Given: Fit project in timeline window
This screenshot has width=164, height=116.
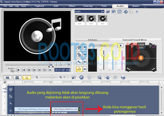Looking at the screenshot, I should coord(64,77).
